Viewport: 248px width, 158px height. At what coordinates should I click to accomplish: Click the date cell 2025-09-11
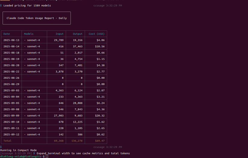pyautogui.click(x=11, y=128)
